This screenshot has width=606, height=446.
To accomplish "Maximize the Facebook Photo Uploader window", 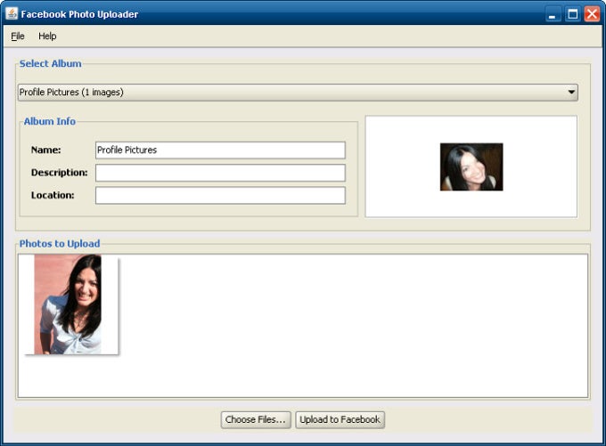I will [x=573, y=14].
